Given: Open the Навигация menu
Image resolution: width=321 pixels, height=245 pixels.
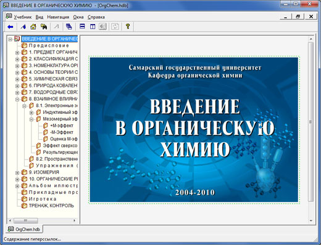Looking at the screenshot, I should (58, 17).
